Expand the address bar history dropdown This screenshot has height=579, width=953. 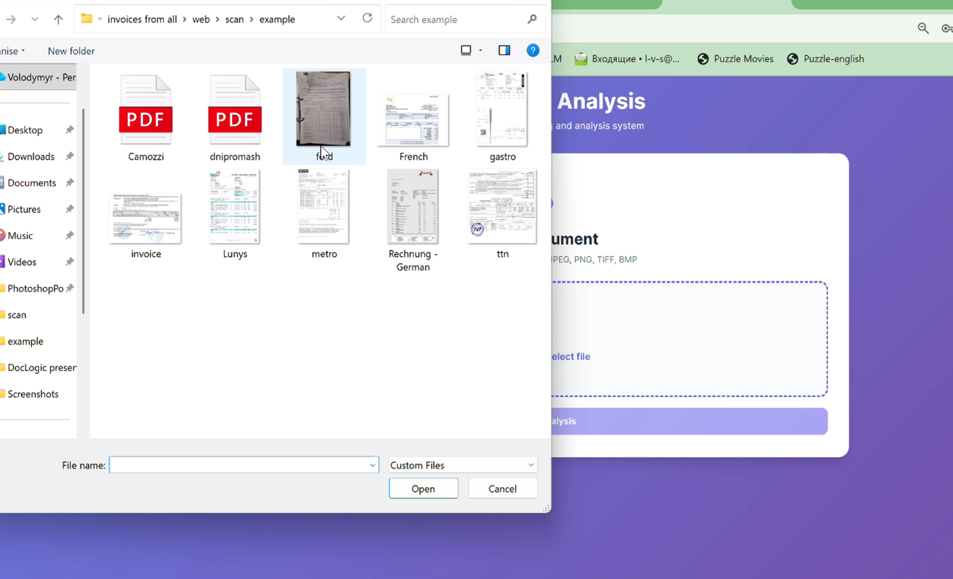click(x=341, y=18)
